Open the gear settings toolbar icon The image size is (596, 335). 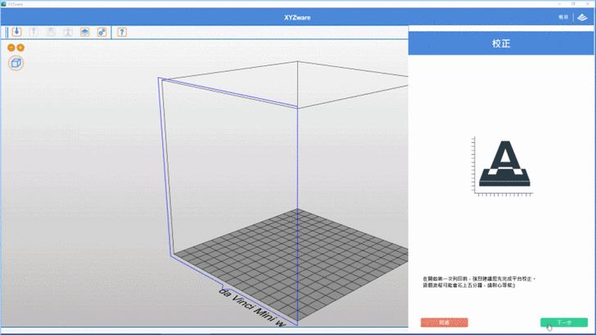102,33
